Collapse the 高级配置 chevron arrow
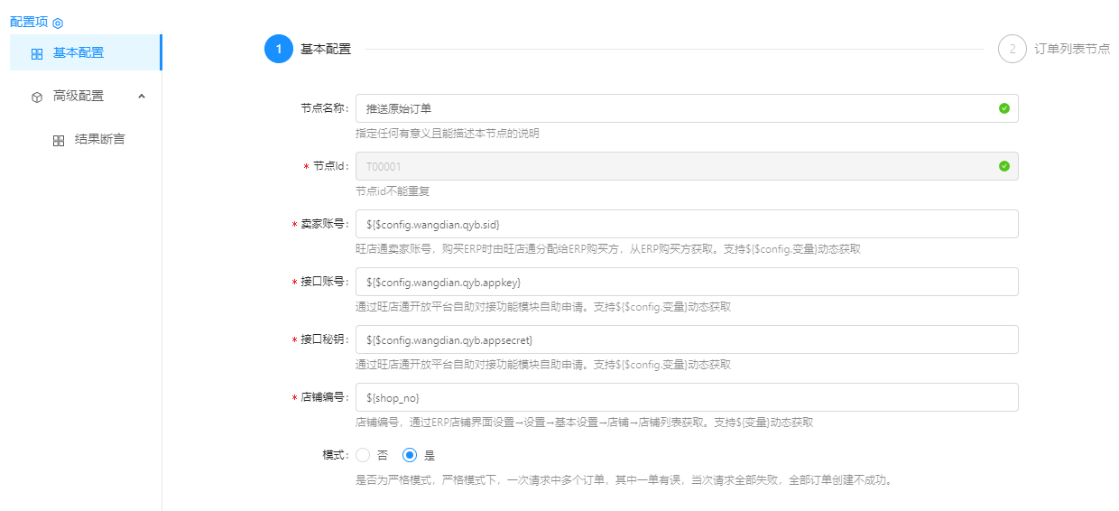 click(x=142, y=96)
